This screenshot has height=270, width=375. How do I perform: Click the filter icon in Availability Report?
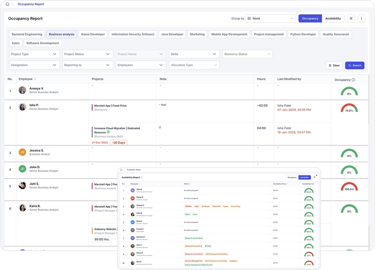click(315, 177)
